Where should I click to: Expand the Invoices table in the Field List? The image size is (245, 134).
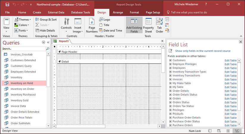point(170,79)
